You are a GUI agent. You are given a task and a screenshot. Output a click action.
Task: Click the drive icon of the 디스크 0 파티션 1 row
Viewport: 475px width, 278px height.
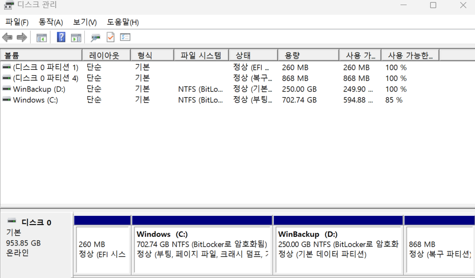click(x=7, y=67)
